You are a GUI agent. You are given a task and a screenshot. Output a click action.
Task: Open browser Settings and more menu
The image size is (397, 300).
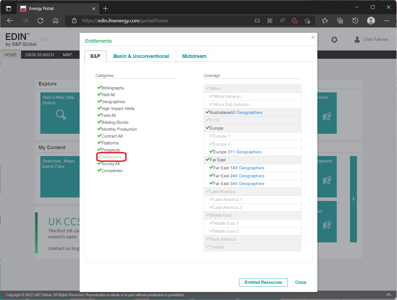pos(387,21)
